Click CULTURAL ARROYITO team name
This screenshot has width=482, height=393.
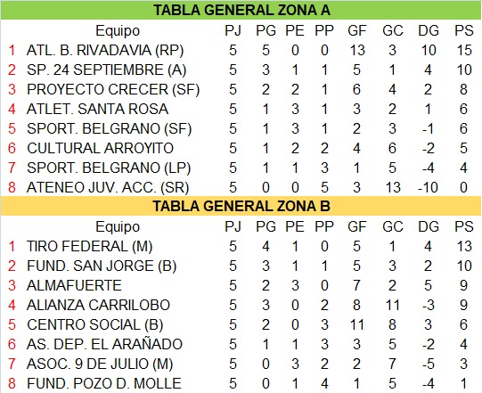point(100,148)
